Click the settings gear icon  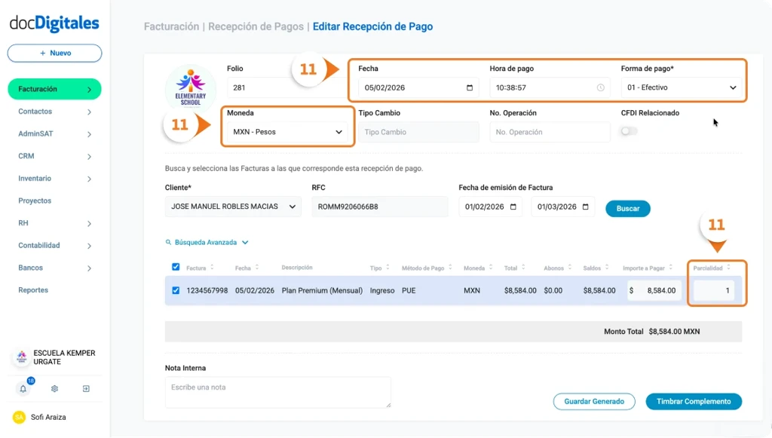tap(54, 388)
